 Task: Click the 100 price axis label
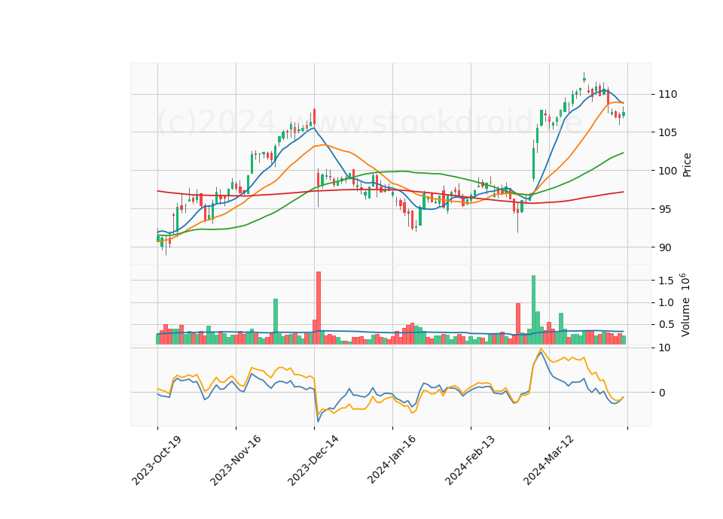point(668,171)
